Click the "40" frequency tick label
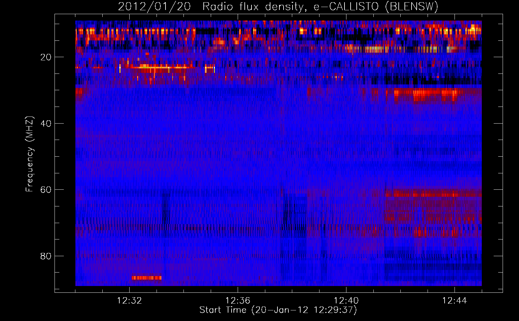519x321 pixels. (46, 124)
